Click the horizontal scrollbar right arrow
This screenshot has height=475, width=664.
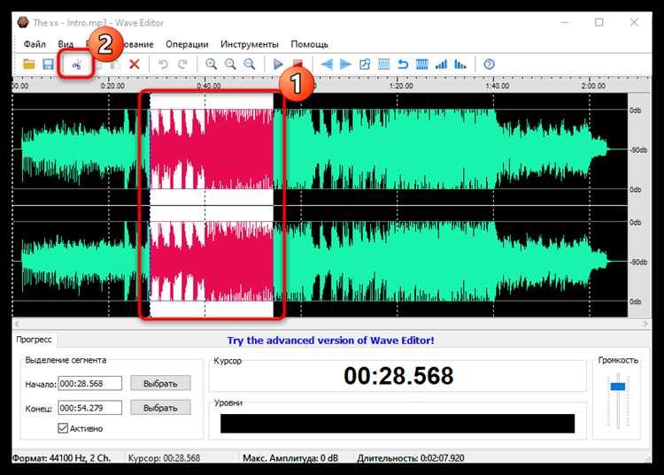645,324
